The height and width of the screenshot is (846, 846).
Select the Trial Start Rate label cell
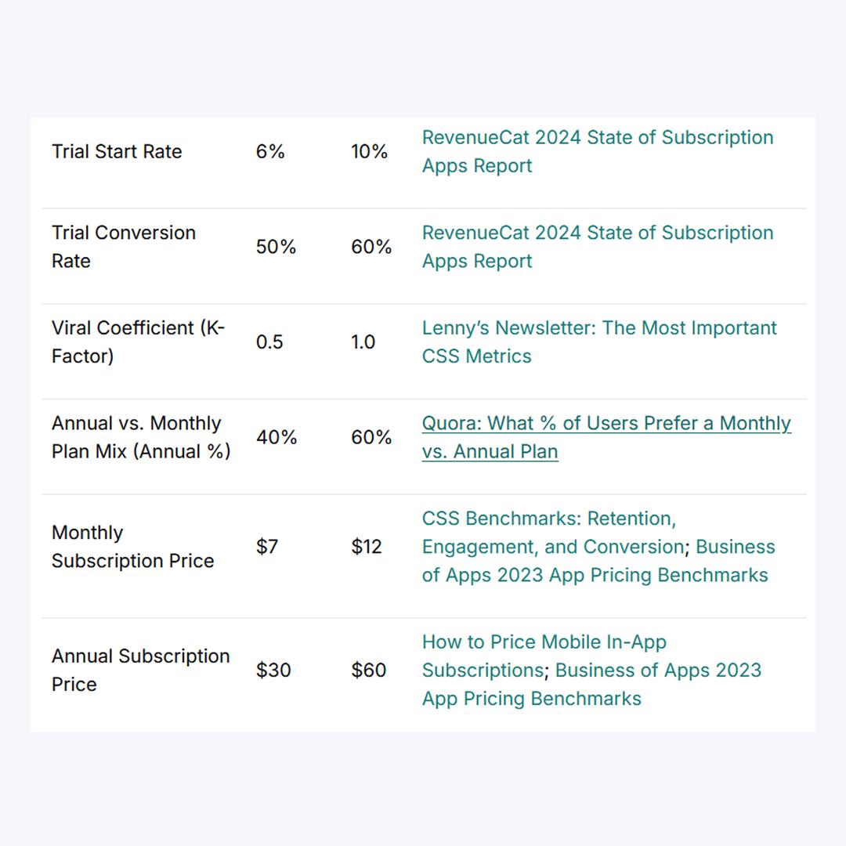[117, 152]
